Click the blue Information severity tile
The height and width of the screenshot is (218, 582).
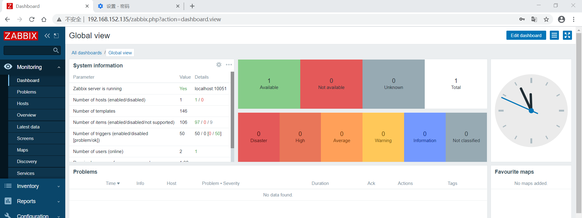(425, 137)
